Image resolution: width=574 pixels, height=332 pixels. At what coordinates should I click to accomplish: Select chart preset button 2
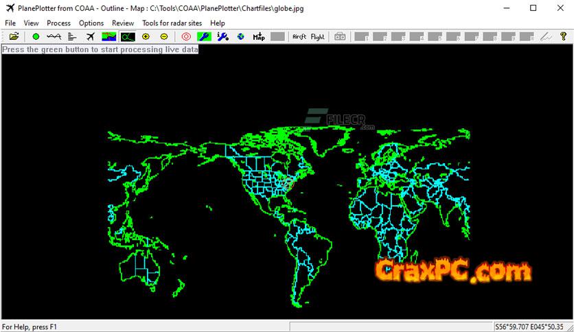pyautogui.click(x=380, y=36)
